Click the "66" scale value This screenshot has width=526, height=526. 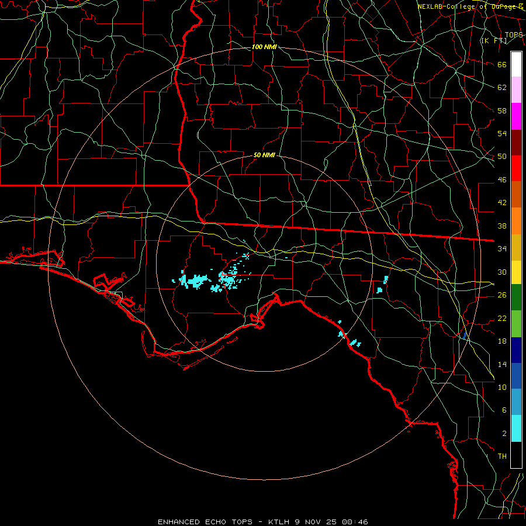[x=502, y=64]
